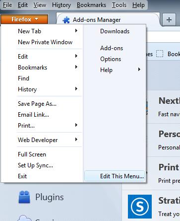Click the Add-ons Manager puzzle piece icon
Image resolution: width=180 pixels, height=221 pixels.
(x=66, y=20)
